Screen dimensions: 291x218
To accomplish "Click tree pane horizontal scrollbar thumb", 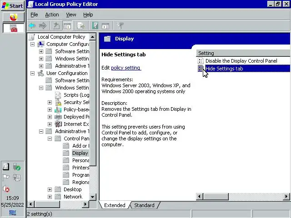I will coord(47,204).
